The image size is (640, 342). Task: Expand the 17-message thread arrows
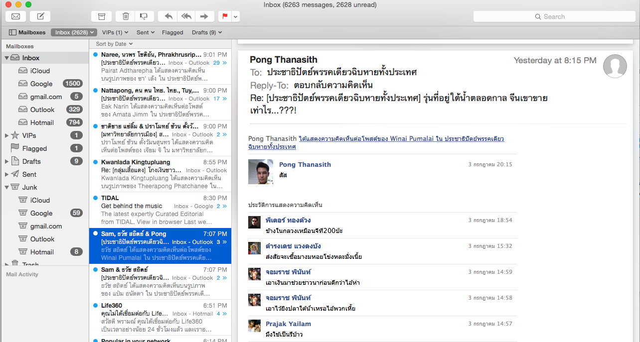pyautogui.click(x=224, y=99)
